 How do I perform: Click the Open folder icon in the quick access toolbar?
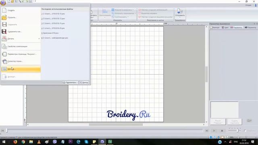[12, 1]
